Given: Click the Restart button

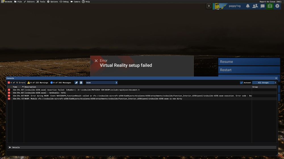Looking at the screenshot, I should [x=249, y=70].
